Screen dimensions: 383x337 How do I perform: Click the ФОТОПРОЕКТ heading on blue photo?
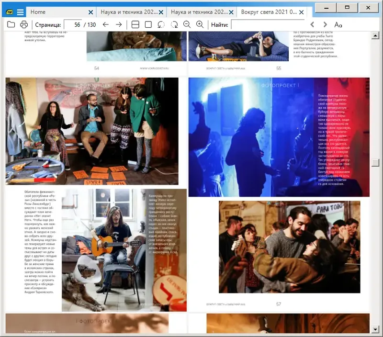(280, 86)
